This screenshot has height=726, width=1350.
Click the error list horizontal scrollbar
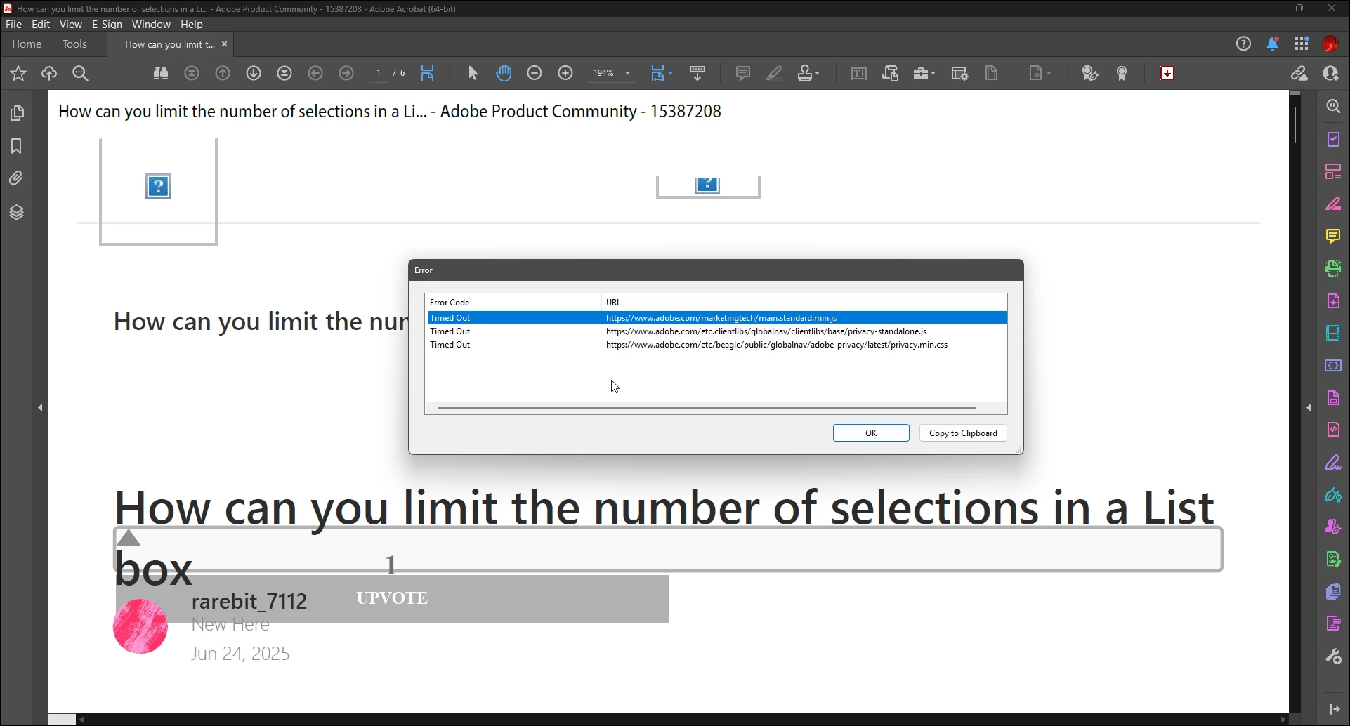point(707,408)
